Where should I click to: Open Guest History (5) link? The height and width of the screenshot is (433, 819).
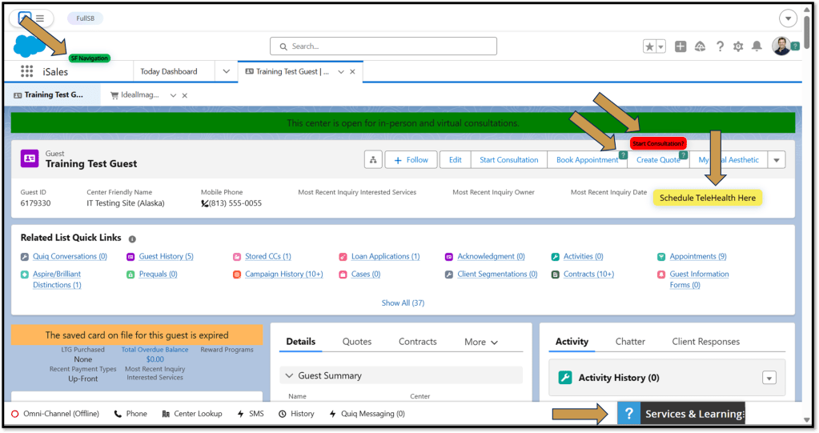(166, 257)
